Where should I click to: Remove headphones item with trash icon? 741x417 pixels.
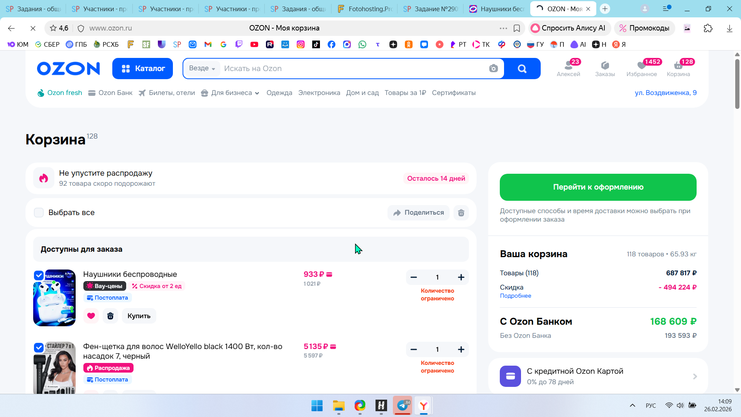coord(110,316)
